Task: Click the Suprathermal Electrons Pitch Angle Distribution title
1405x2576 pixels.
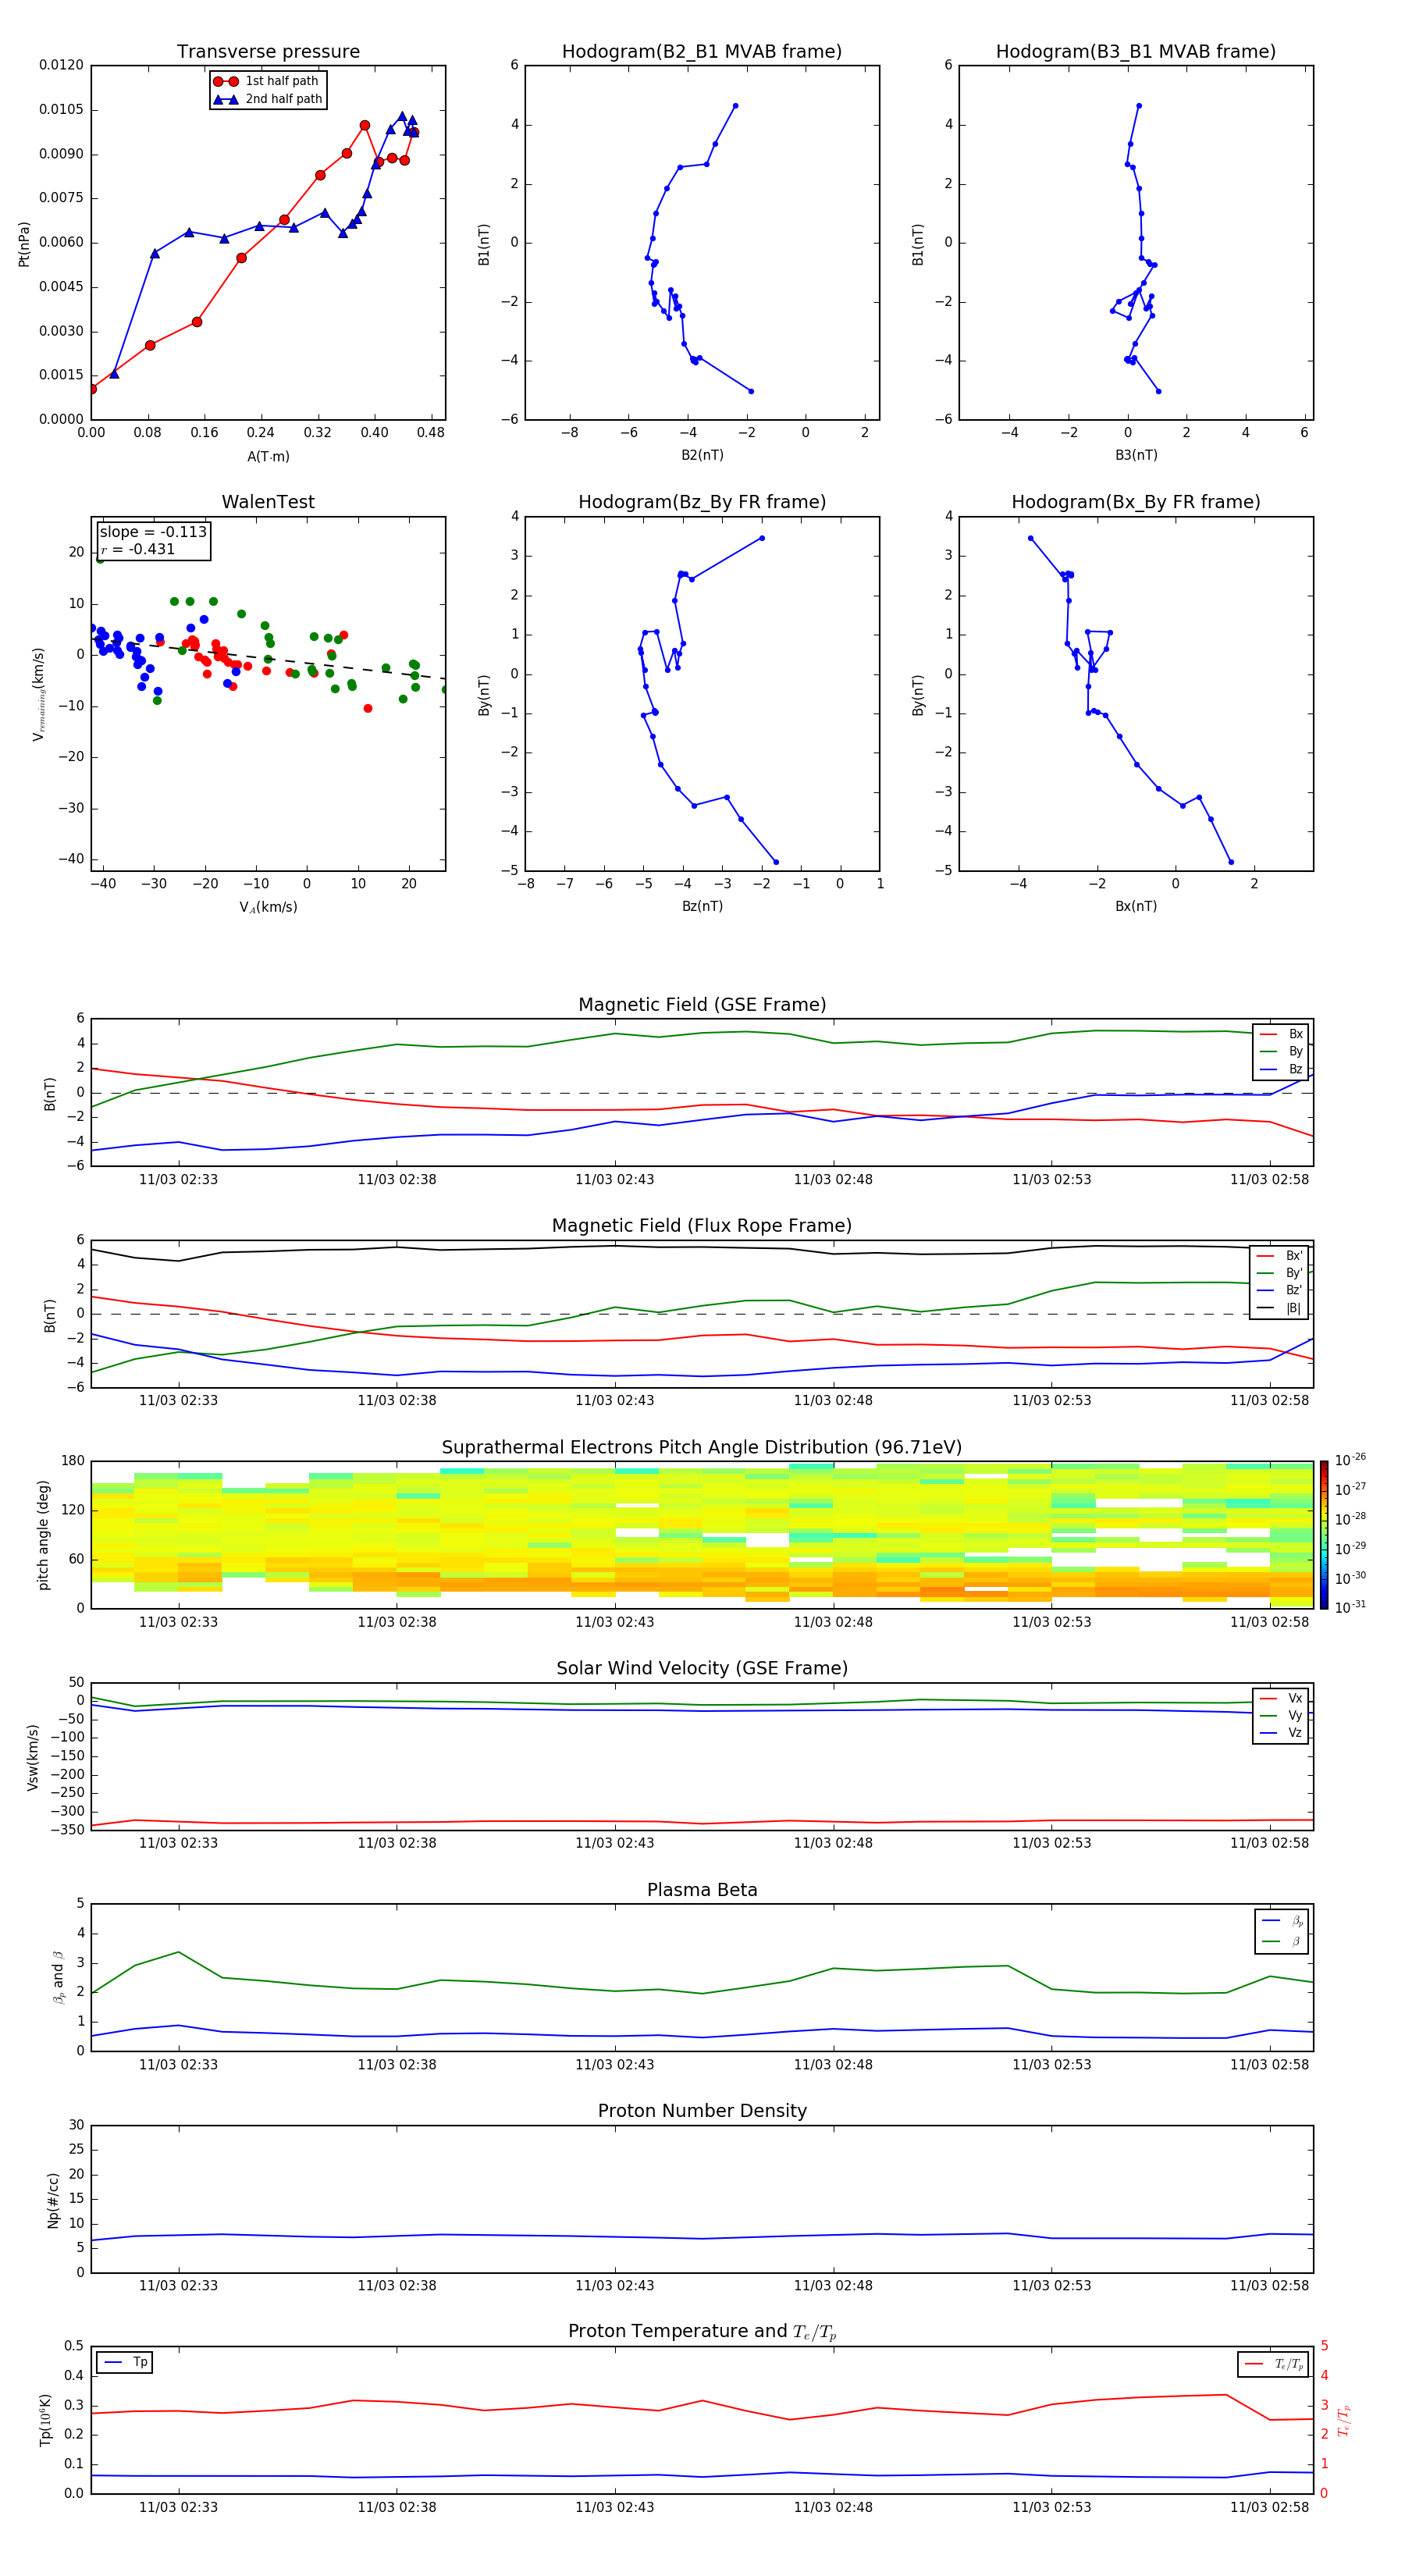Action: 702,1448
